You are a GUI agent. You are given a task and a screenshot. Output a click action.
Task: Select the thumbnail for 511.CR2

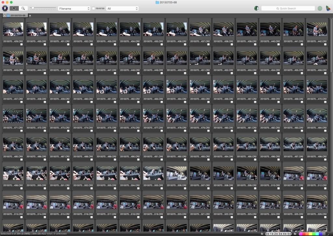pos(294,173)
